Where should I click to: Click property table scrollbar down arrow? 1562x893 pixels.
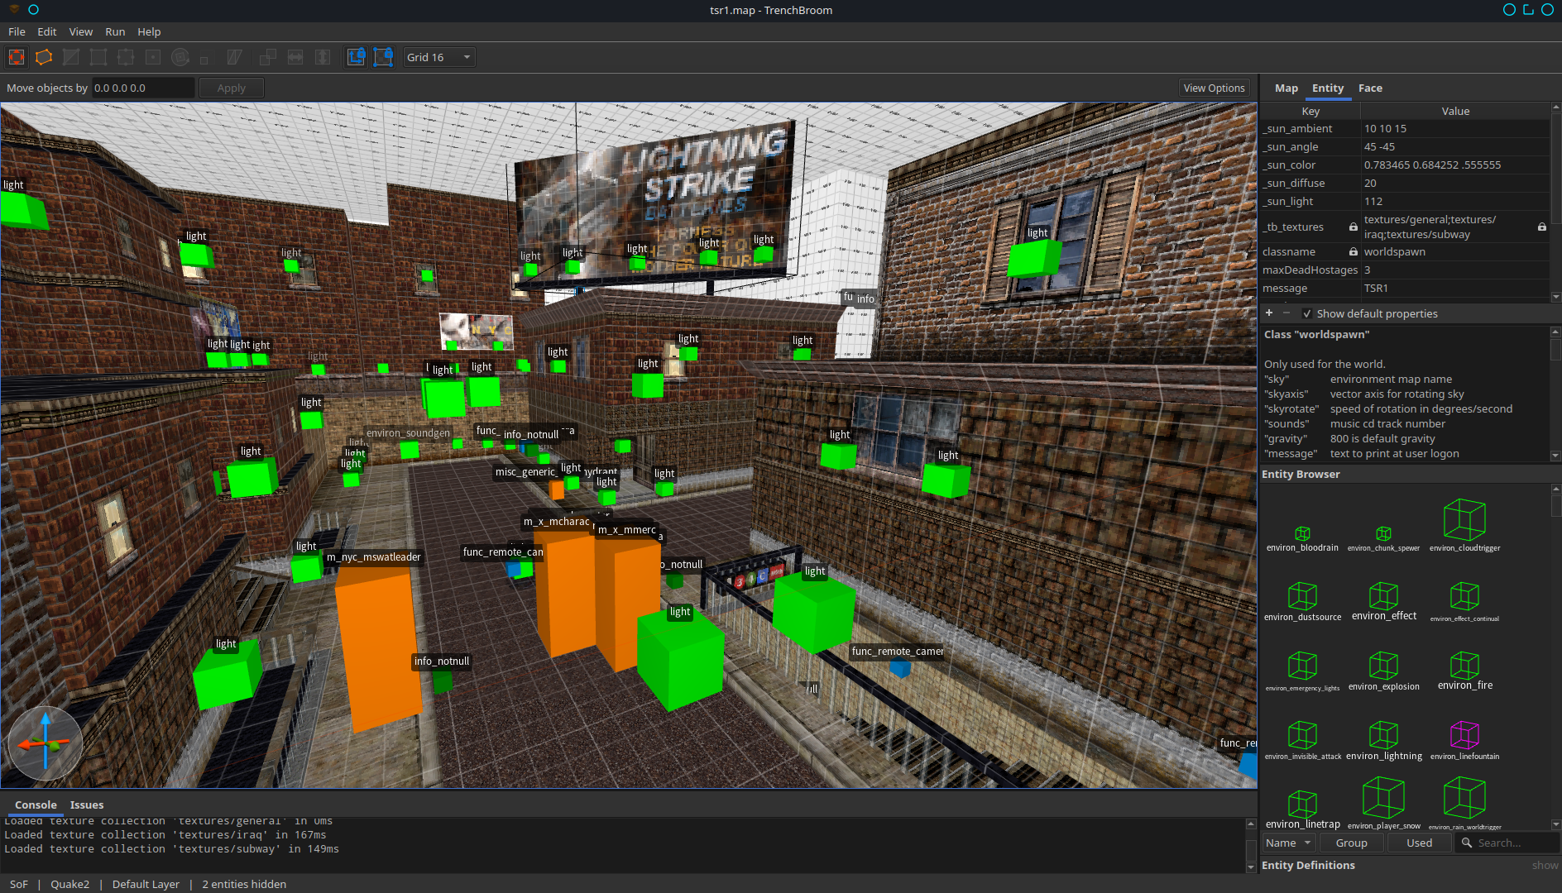(1555, 297)
